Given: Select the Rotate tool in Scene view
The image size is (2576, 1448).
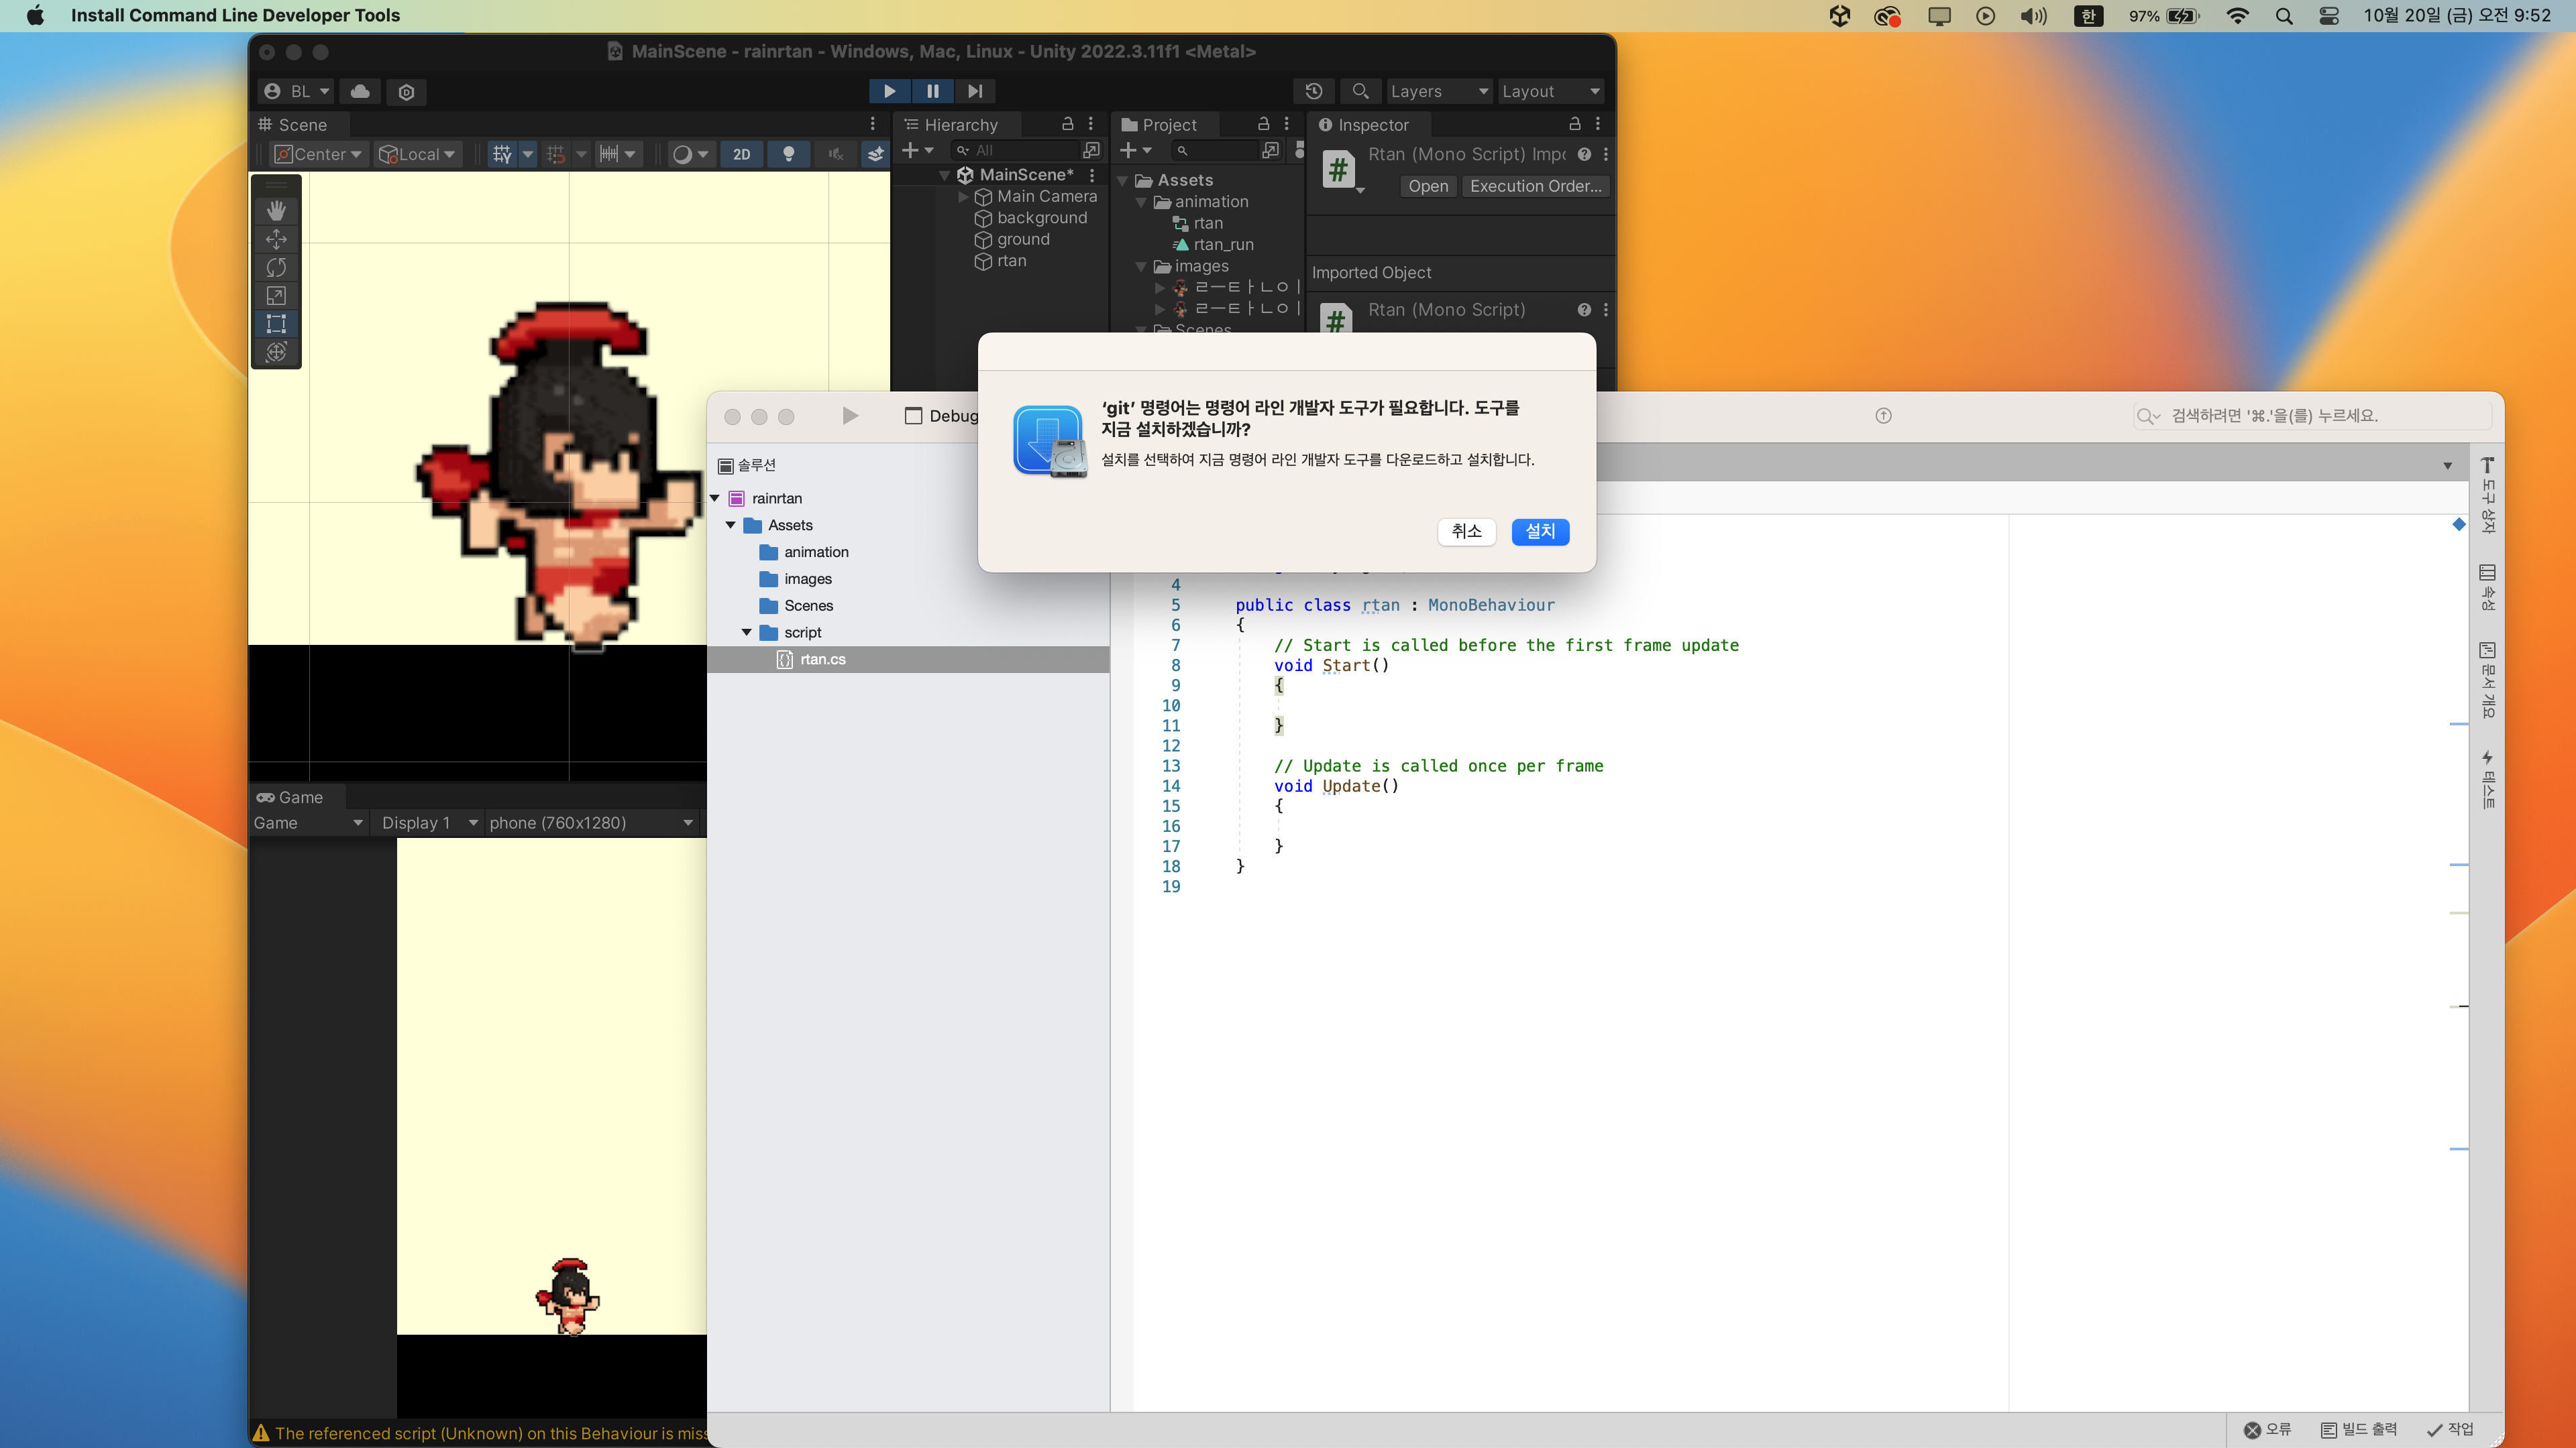Looking at the screenshot, I should [276, 267].
